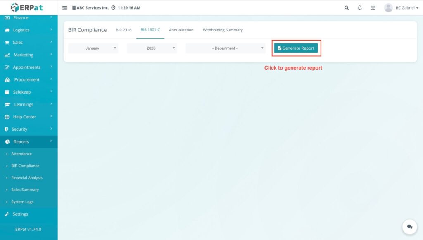Click the Marketing chart icon

coord(7,55)
